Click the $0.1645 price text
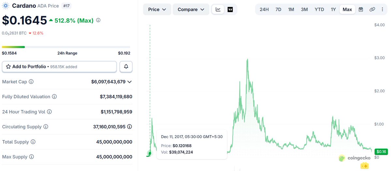Image resolution: width=391 pixels, height=171 pixels. click(24, 20)
